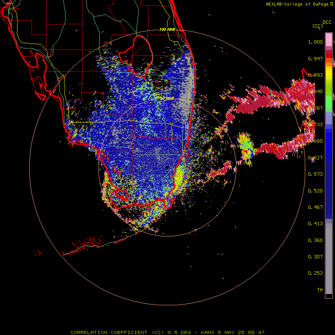Select the 0.520 legend value
This screenshot has width=335, height=335.
(x=315, y=191)
